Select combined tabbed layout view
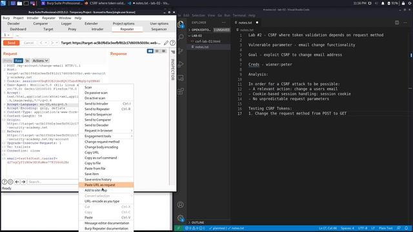This screenshot has width=413, height=232. click(x=163, y=51)
